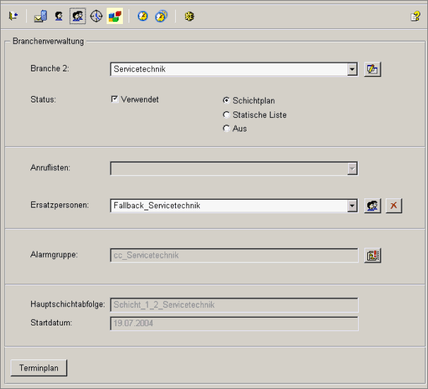Viewport: 428px width, 389px height.
Task: Choose the Aus radio option
Action: tap(226, 128)
